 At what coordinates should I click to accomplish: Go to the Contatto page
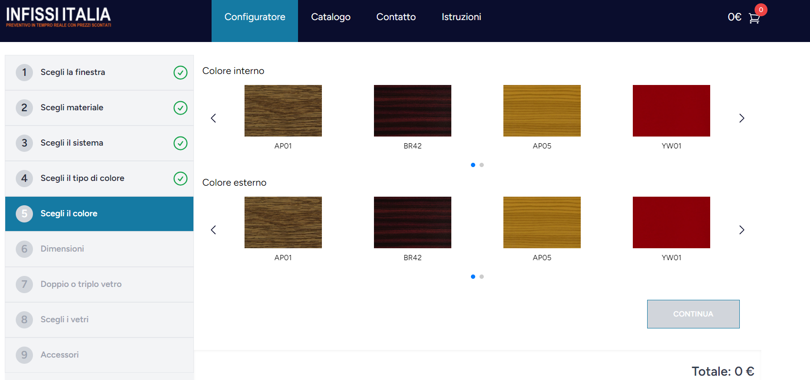(396, 17)
